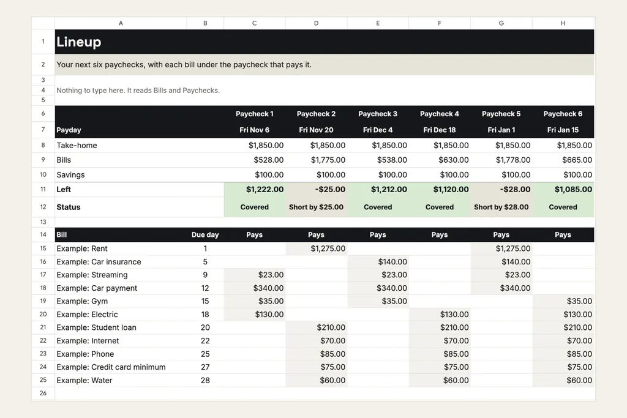Click the -$25.00 left cell

click(317, 190)
